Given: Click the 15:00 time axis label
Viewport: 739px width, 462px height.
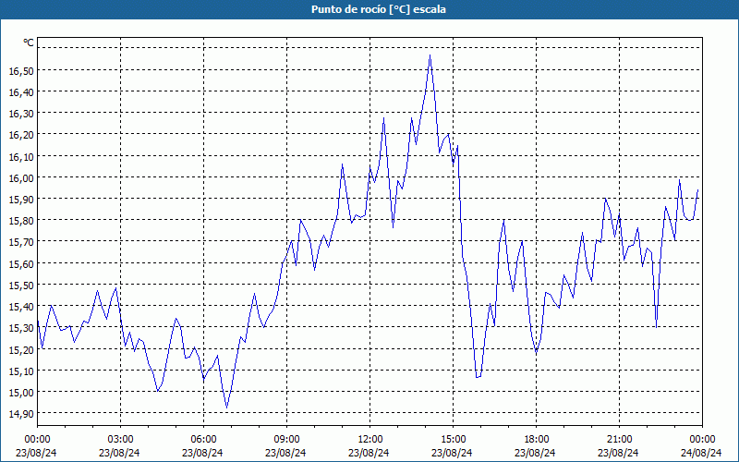Looking at the screenshot, I should click(453, 440).
